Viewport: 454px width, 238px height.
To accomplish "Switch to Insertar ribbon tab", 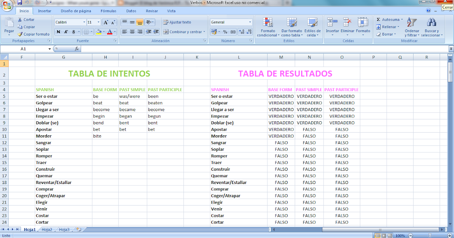I will pos(45,11).
